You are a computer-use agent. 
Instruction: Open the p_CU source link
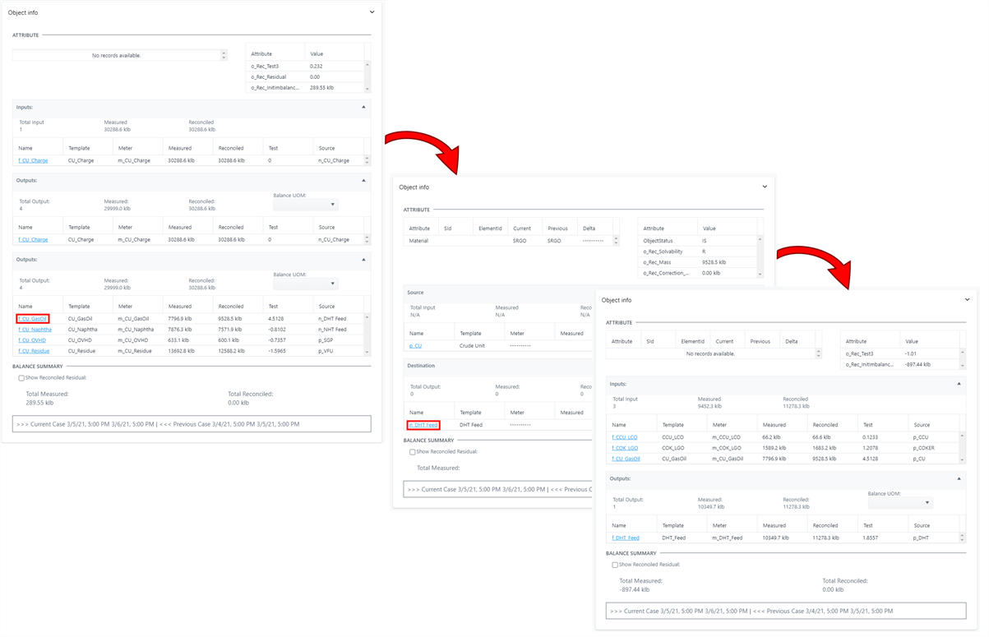pyautogui.click(x=415, y=346)
